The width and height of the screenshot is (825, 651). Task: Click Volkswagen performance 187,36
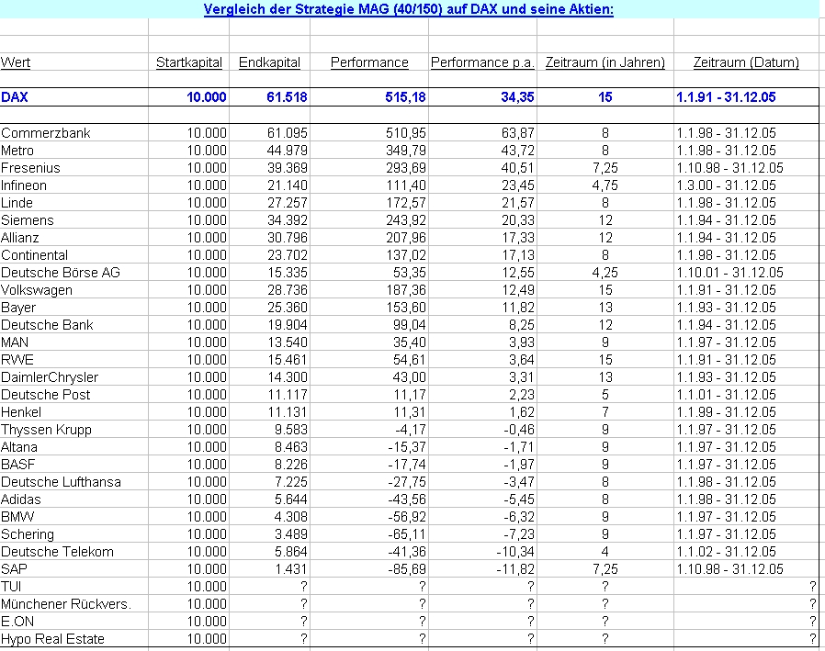(405, 290)
